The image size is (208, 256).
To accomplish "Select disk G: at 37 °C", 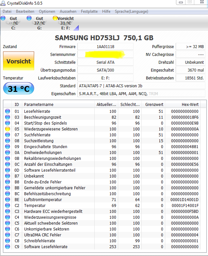I will (x=40, y=23).
